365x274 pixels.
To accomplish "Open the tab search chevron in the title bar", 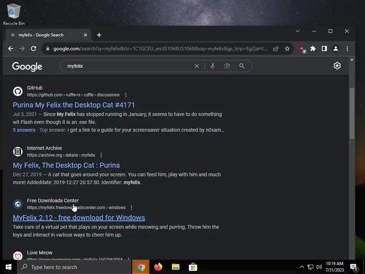I will pos(298,31).
